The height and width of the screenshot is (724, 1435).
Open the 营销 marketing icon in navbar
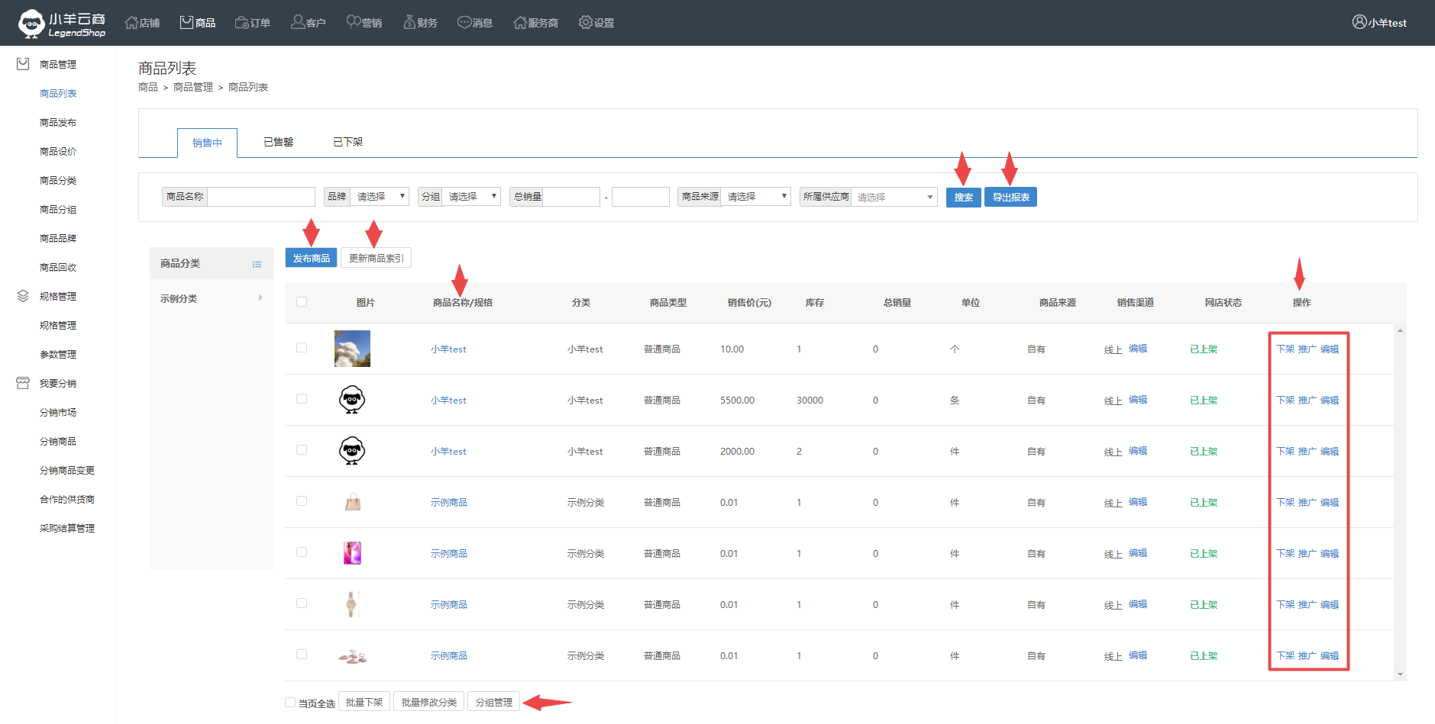[353, 22]
